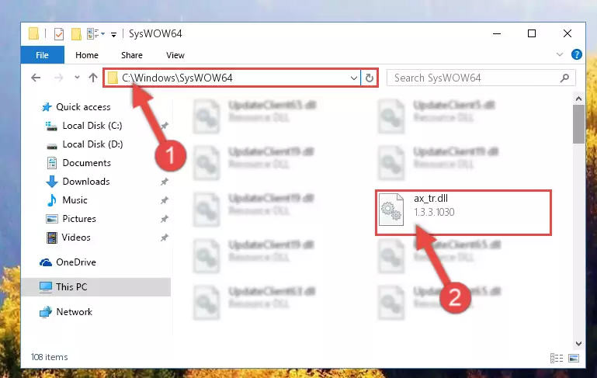Refresh the SysWOW64 folder

tap(370, 78)
